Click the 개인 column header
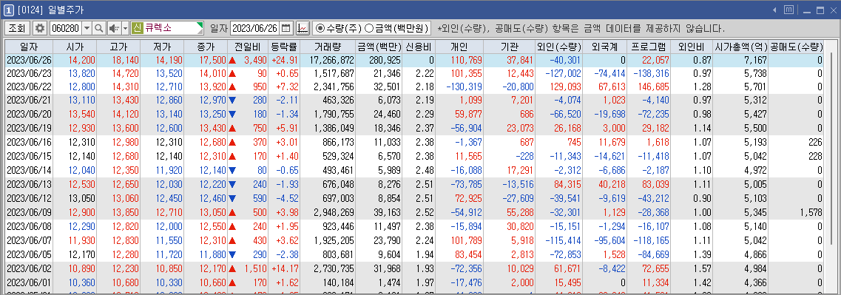This screenshot has width=841, height=295. pyautogui.click(x=459, y=47)
